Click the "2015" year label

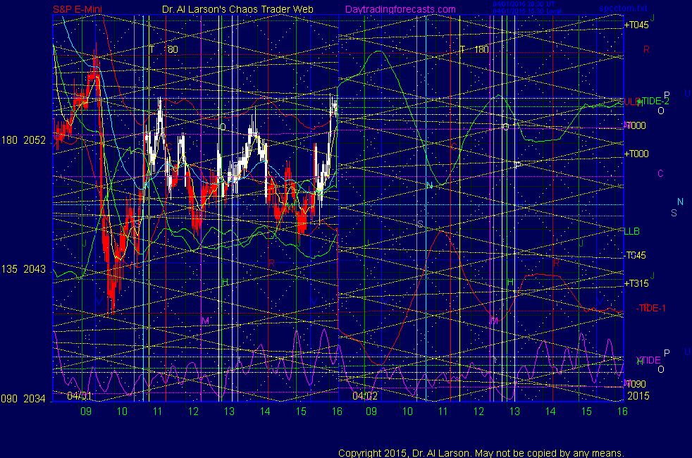coord(638,396)
